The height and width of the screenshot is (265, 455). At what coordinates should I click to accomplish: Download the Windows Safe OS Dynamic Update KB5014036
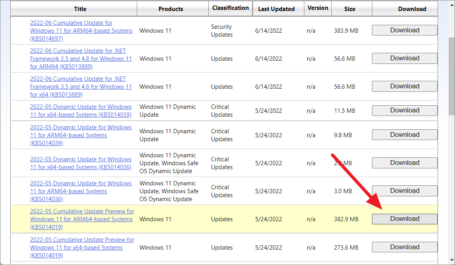(404, 162)
